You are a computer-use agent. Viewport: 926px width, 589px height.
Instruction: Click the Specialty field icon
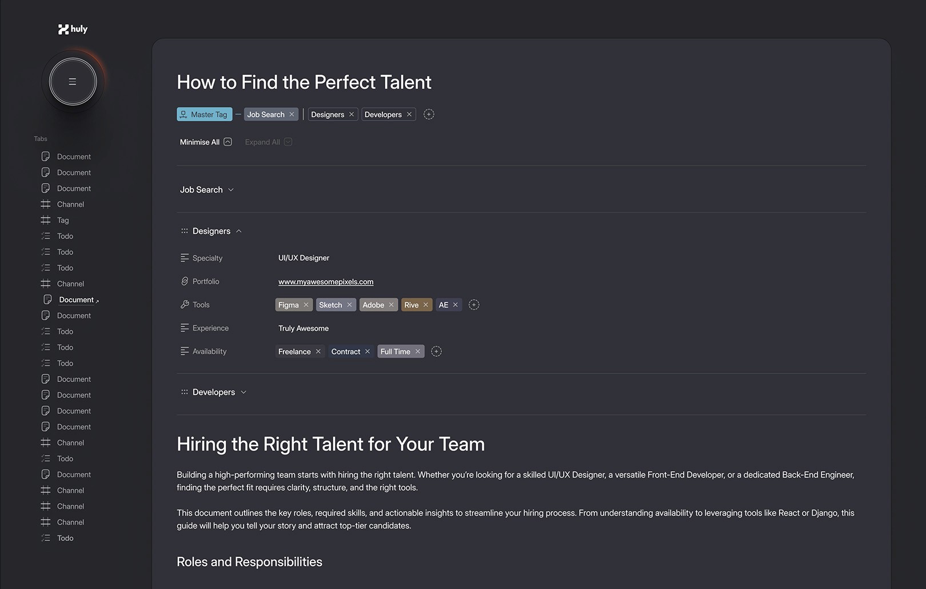click(x=184, y=258)
